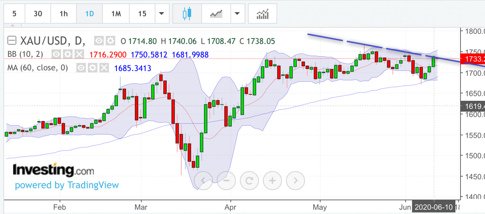The height and width of the screenshot is (214, 485).
Task: Open MA (60) indicator settings gear
Action: pos(92,67)
